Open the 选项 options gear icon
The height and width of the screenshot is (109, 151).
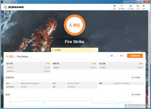pyautogui.click(x=144, y=6)
